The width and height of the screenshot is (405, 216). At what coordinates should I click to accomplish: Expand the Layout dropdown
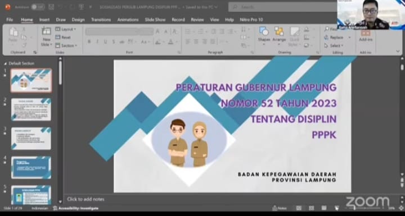pyautogui.click(x=66, y=29)
